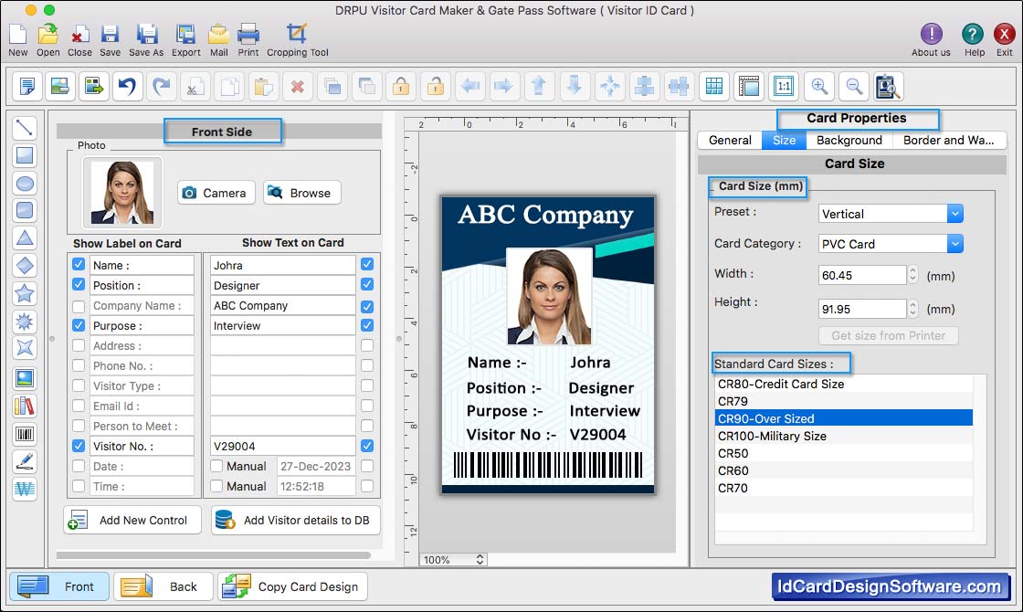1023x612 pixels.
Task: Open the Card Category dropdown
Action: [891, 243]
